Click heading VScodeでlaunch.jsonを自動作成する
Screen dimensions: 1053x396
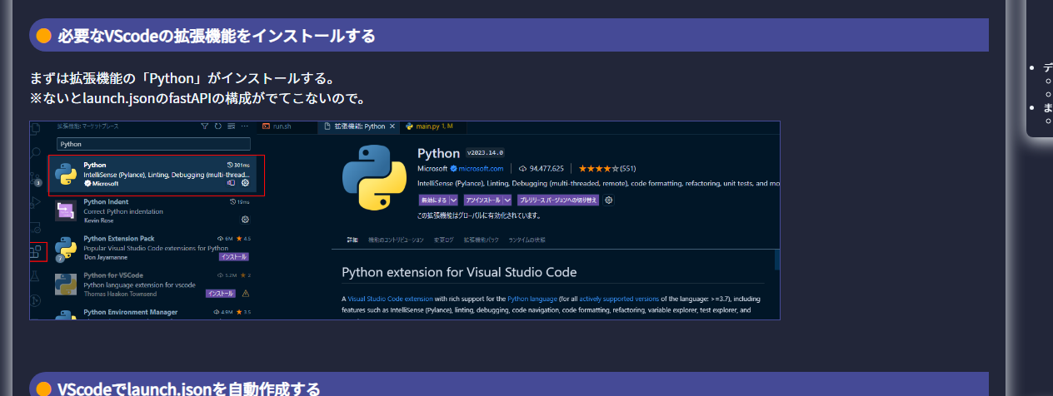coord(188,389)
